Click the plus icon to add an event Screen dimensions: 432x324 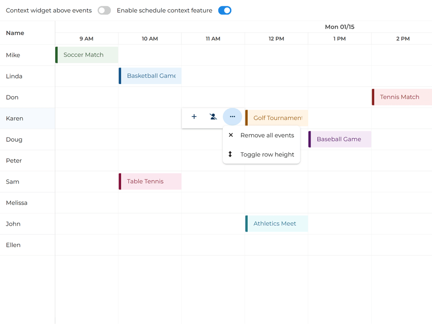tap(194, 117)
